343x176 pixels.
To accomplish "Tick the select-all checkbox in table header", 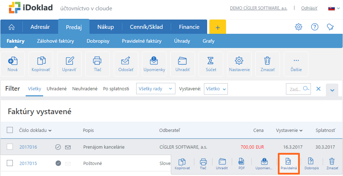I will 10,130.
